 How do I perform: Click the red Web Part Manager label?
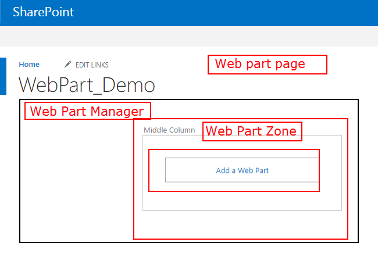pyautogui.click(x=87, y=111)
